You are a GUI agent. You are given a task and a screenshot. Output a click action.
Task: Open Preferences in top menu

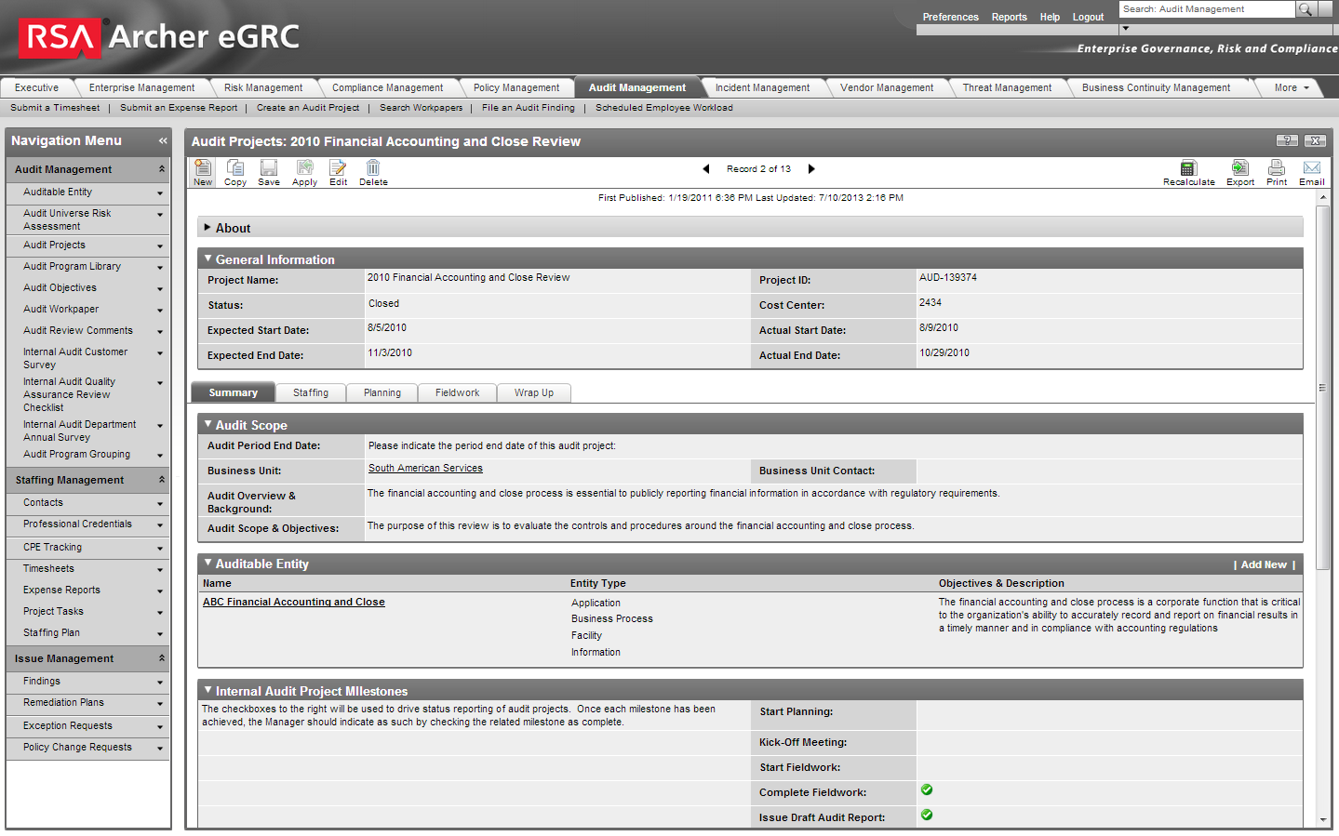950,17
